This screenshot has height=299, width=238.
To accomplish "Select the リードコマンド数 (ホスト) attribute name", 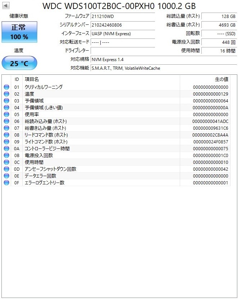I will [46, 135].
